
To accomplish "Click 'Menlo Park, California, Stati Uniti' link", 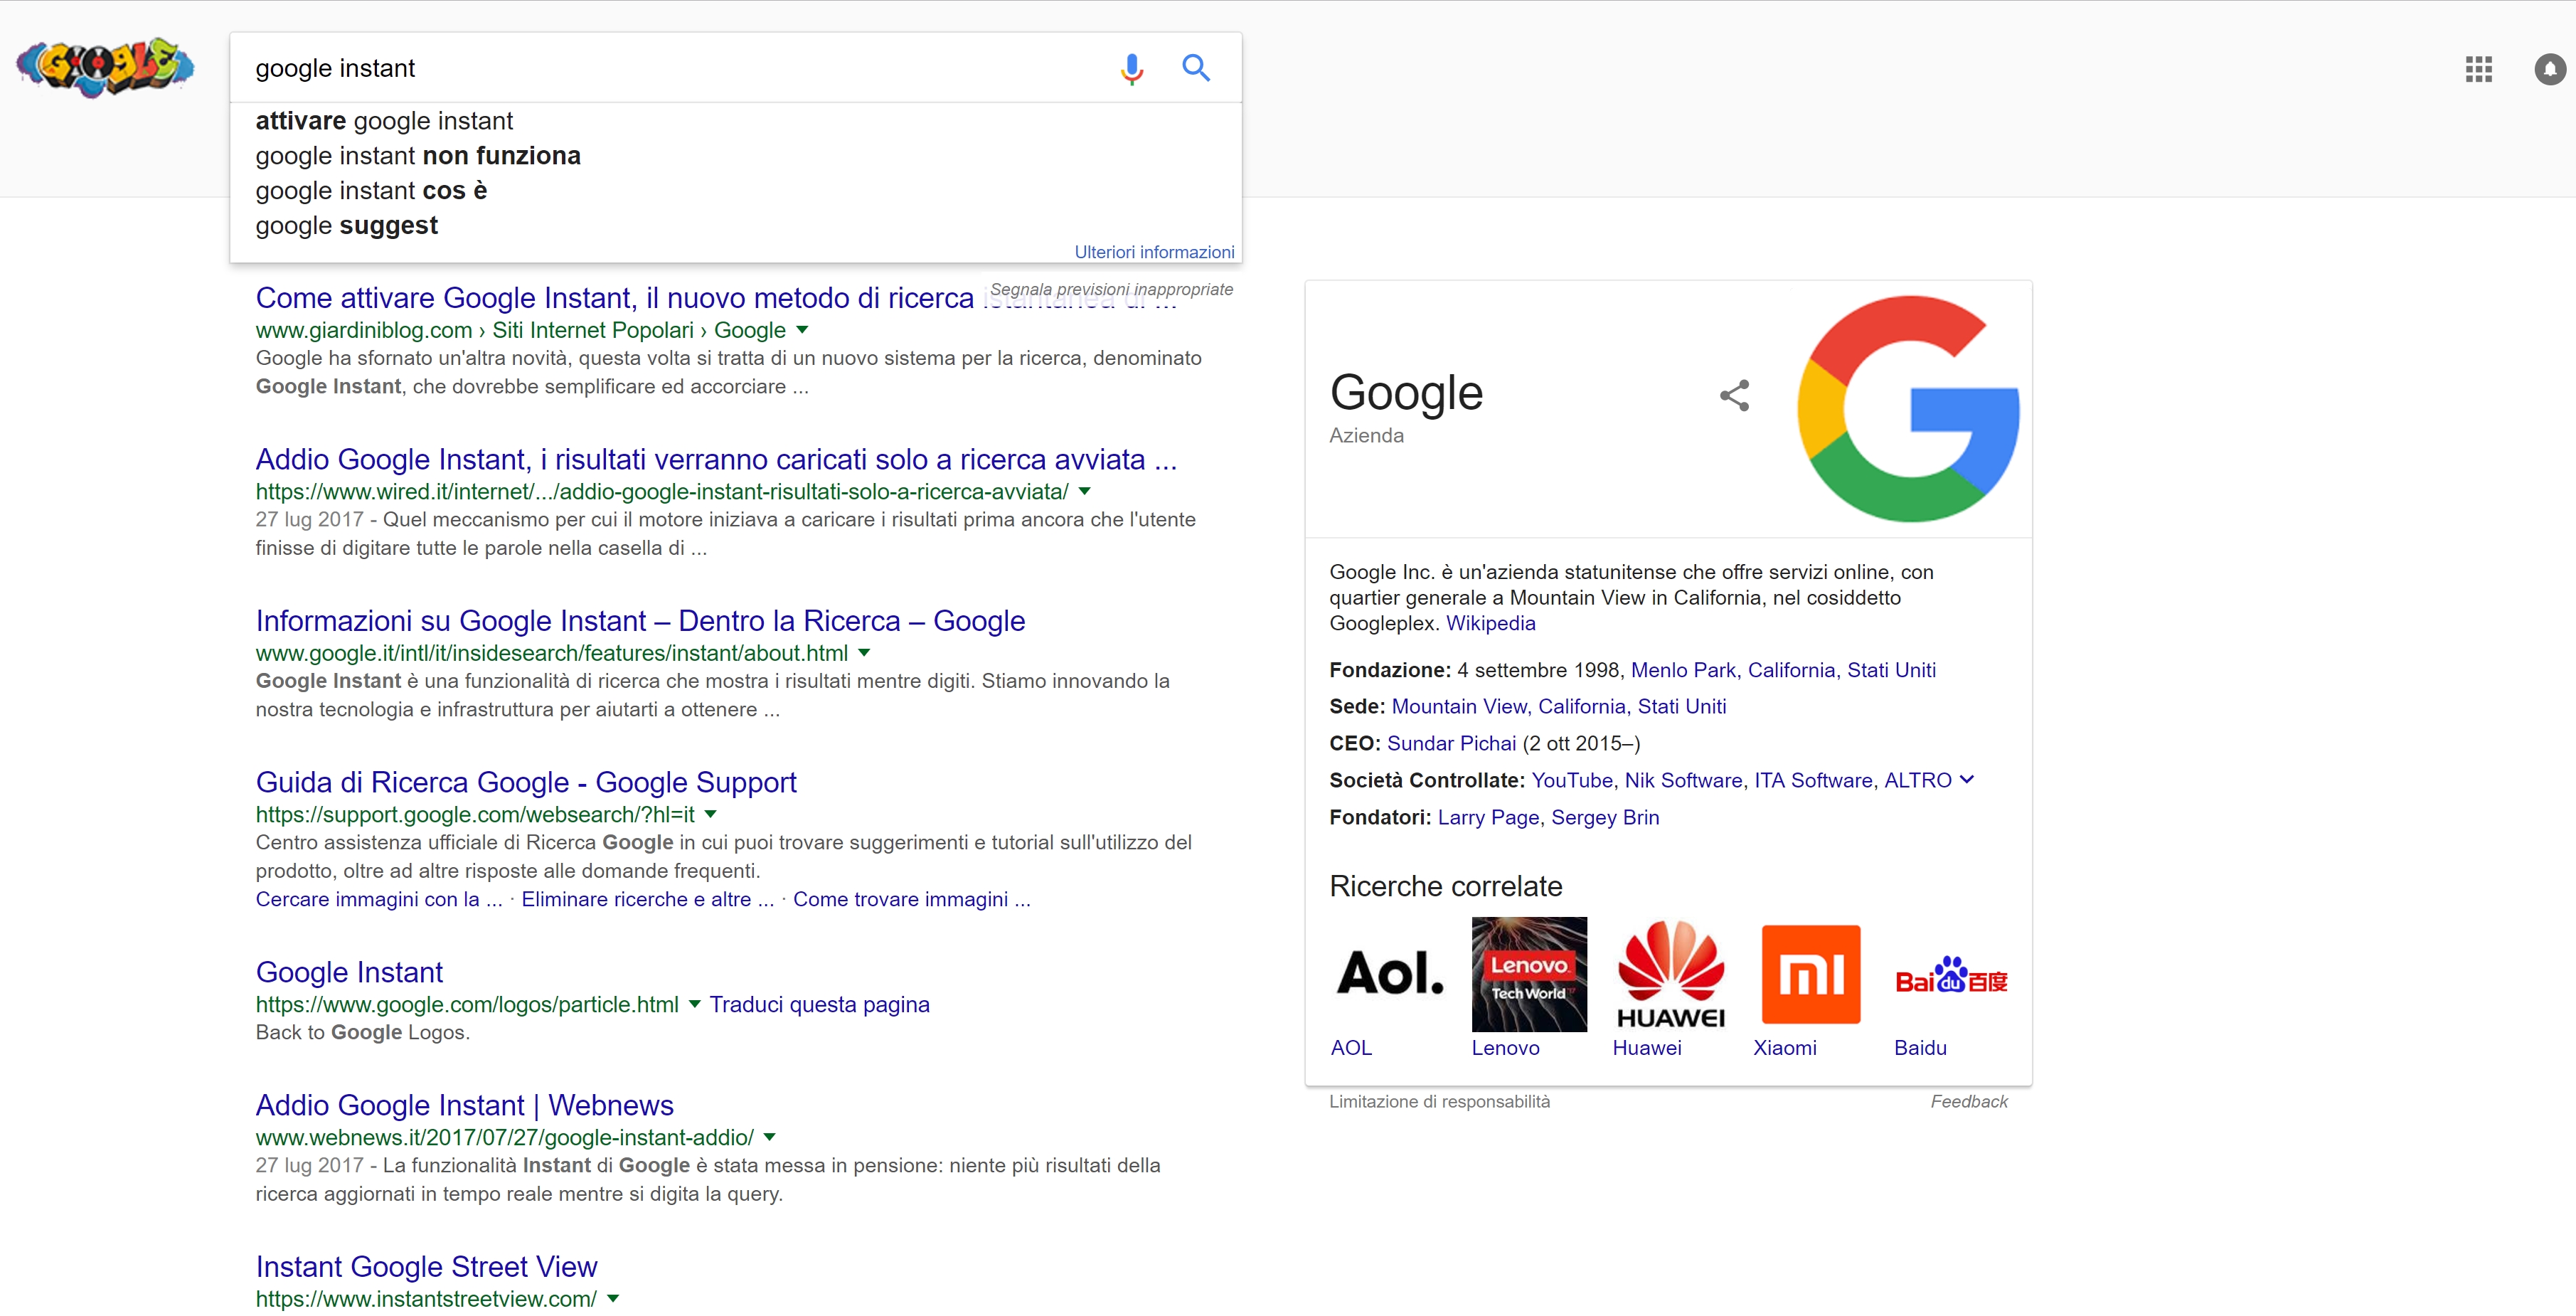I will (x=1783, y=671).
